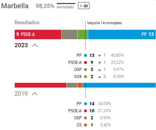This screenshot has width=156, height=130.
Task: Click the VOX green dot
Action: coord(85,77)
